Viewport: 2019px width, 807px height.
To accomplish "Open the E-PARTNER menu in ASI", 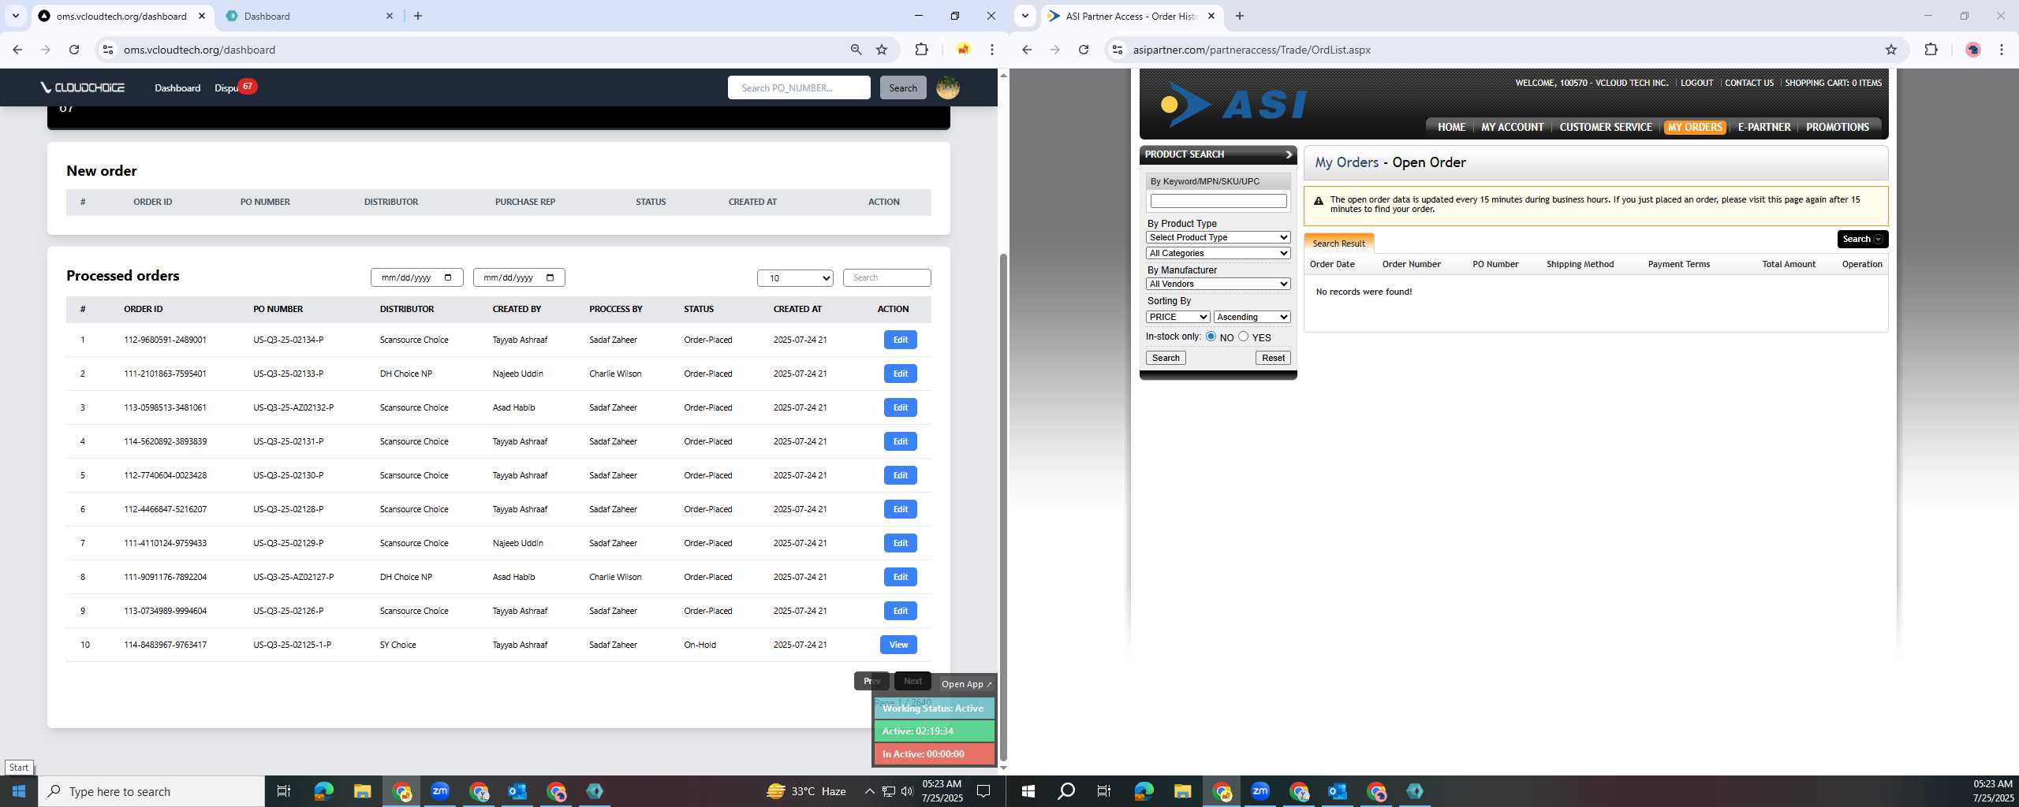I will point(1763,127).
